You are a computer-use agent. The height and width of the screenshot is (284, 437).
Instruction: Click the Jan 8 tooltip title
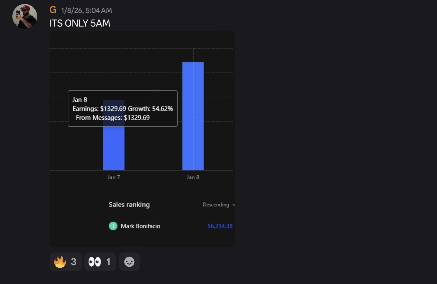tap(80, 100)
